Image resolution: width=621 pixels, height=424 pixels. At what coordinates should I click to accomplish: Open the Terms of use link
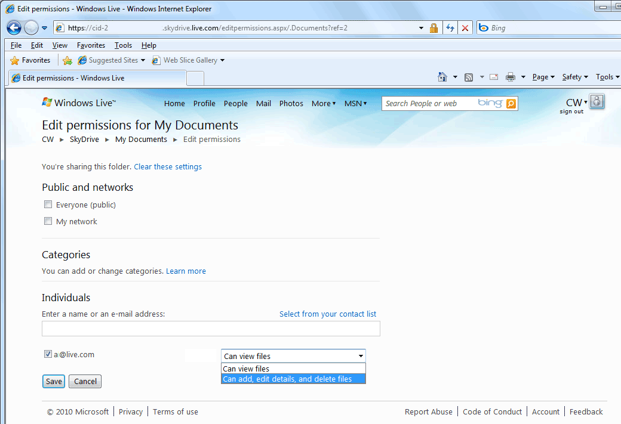tap(176, 411)
